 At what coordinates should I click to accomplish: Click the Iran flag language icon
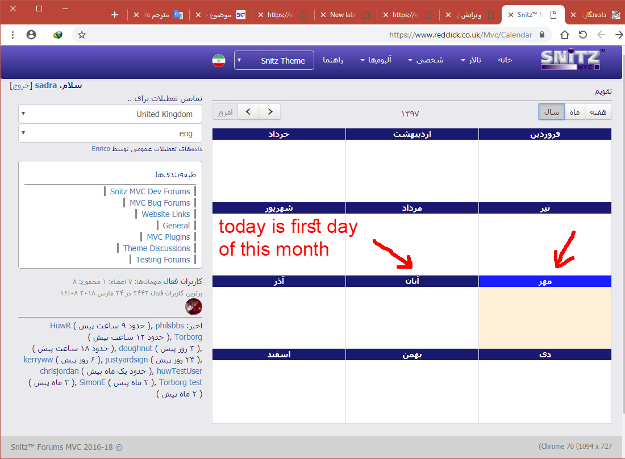(219, 60)
